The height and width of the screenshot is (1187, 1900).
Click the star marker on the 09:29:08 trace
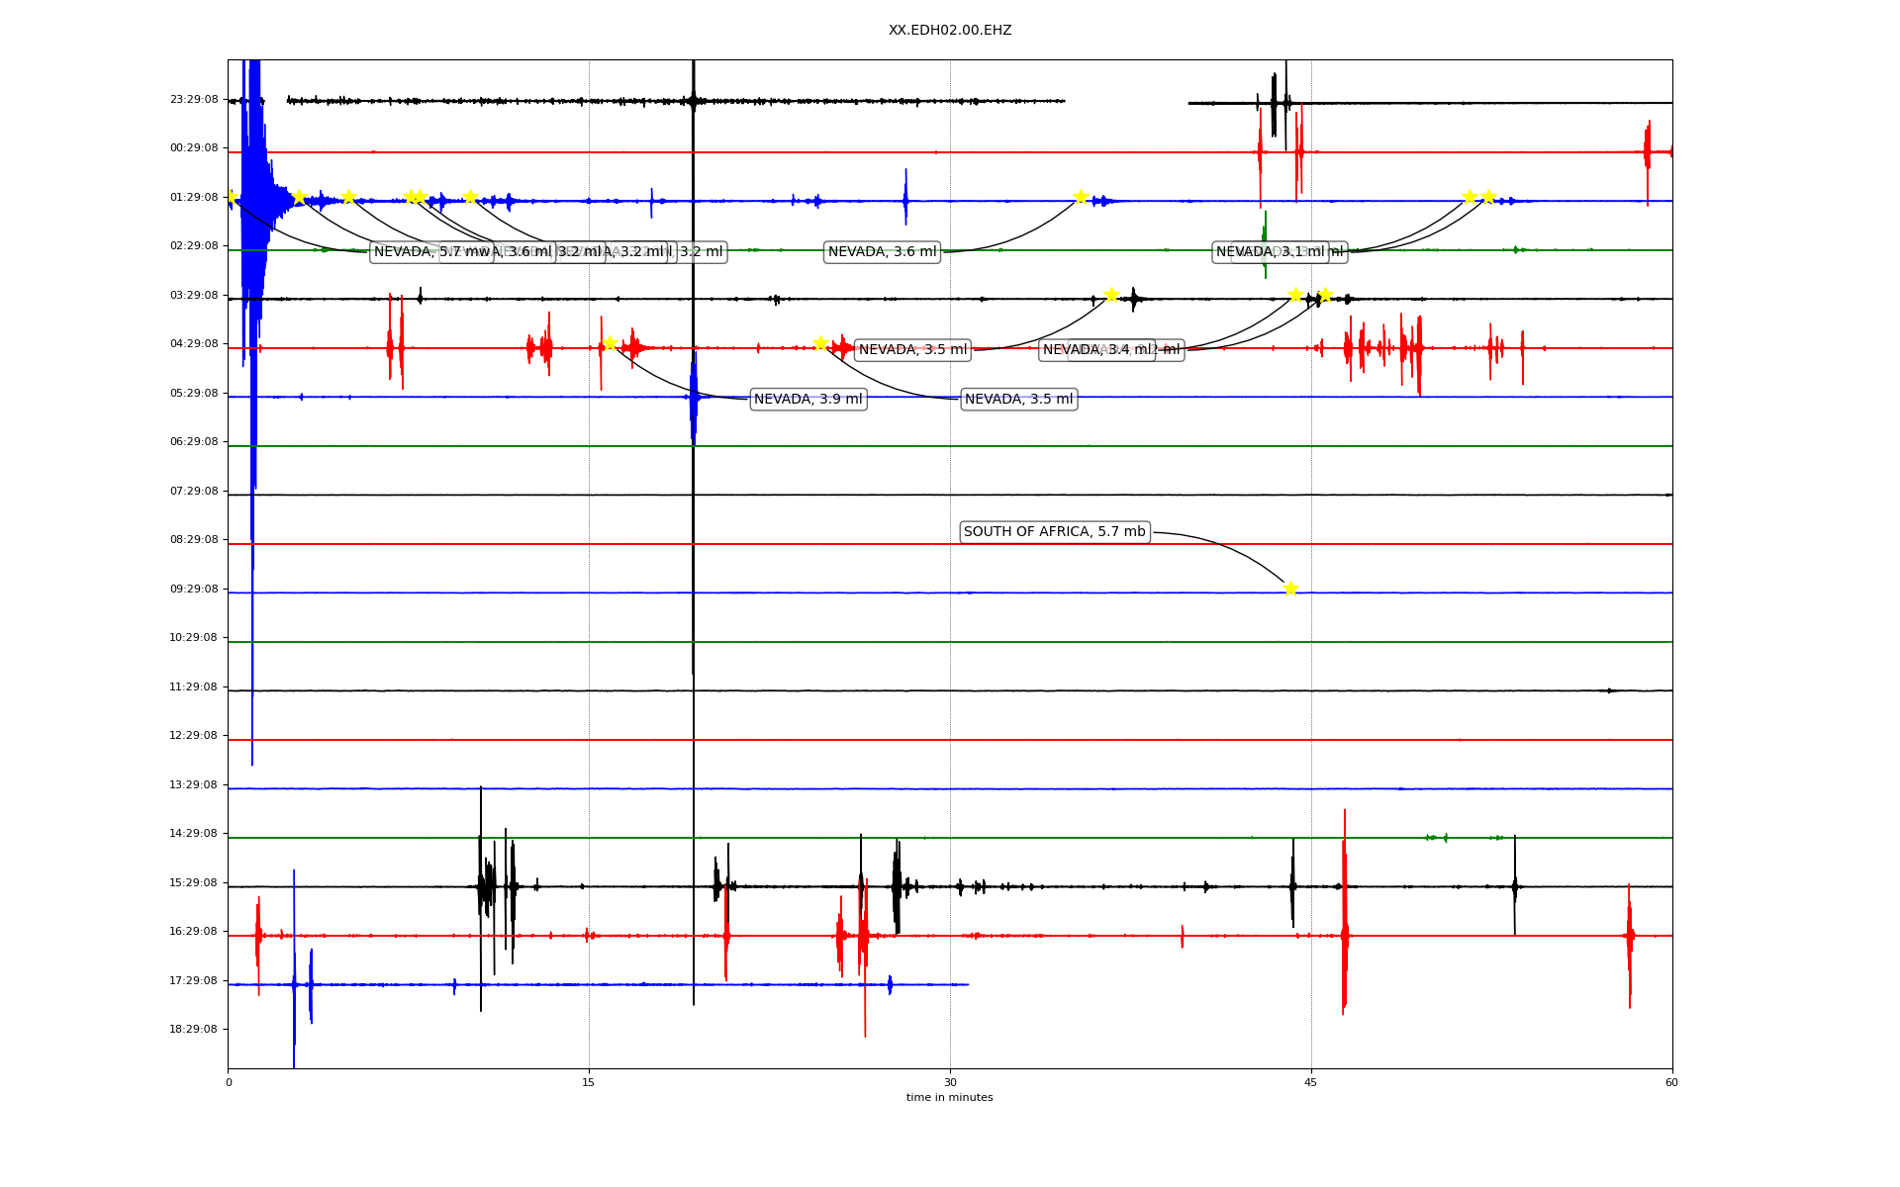pyautogui.click(x=1290, y=589)
